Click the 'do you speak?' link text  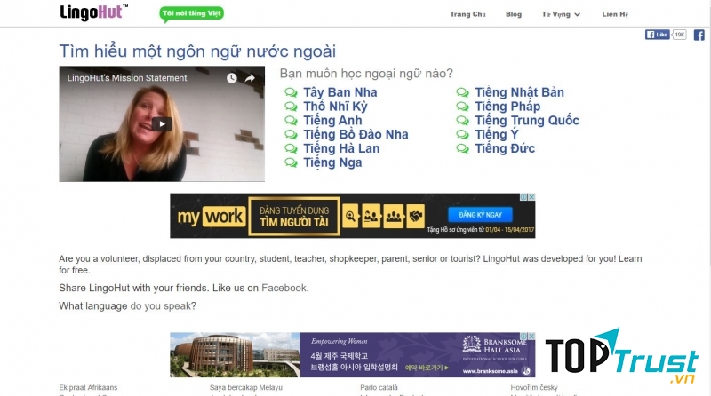pos(164,306)
